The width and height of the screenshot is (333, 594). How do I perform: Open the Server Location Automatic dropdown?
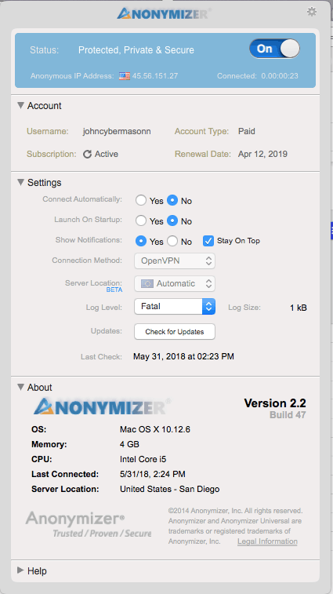coord(175,283)
